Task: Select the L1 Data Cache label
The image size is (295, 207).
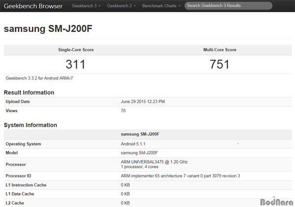Action: [x=20, y=194]
